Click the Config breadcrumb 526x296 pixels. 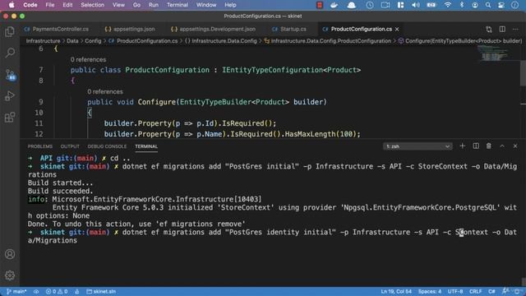click(x=93, y=41)
